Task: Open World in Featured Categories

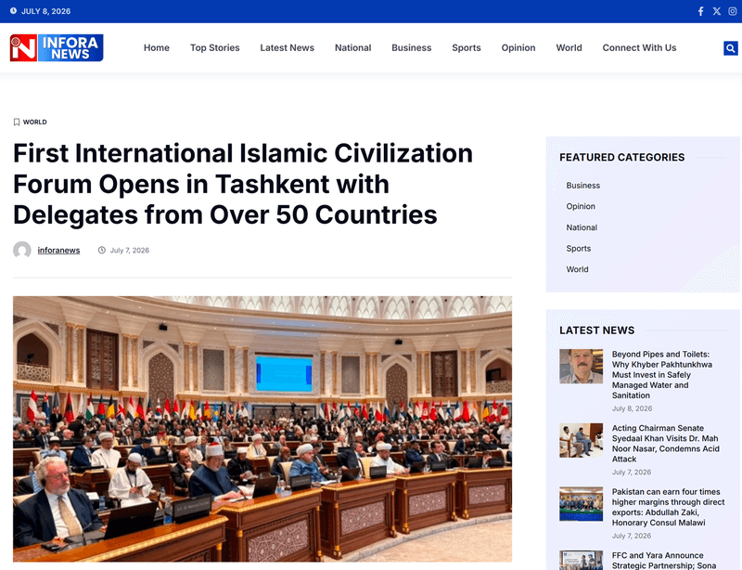Action: pos(577,269)
